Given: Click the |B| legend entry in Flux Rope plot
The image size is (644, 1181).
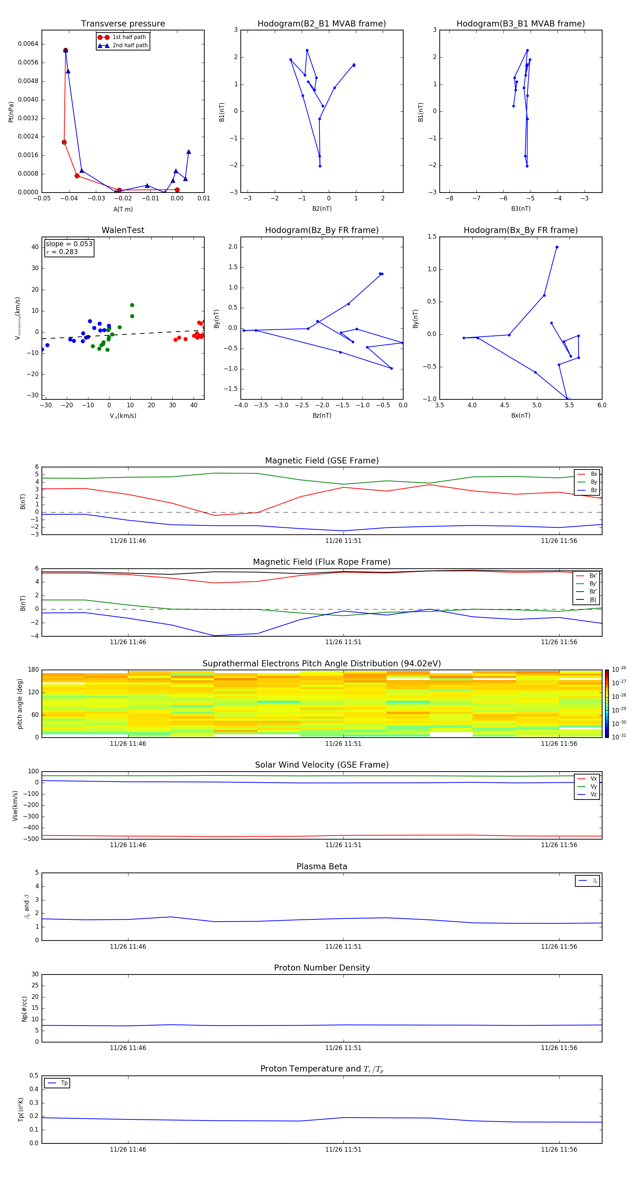Looking at the screenshot, I should 587,600.
